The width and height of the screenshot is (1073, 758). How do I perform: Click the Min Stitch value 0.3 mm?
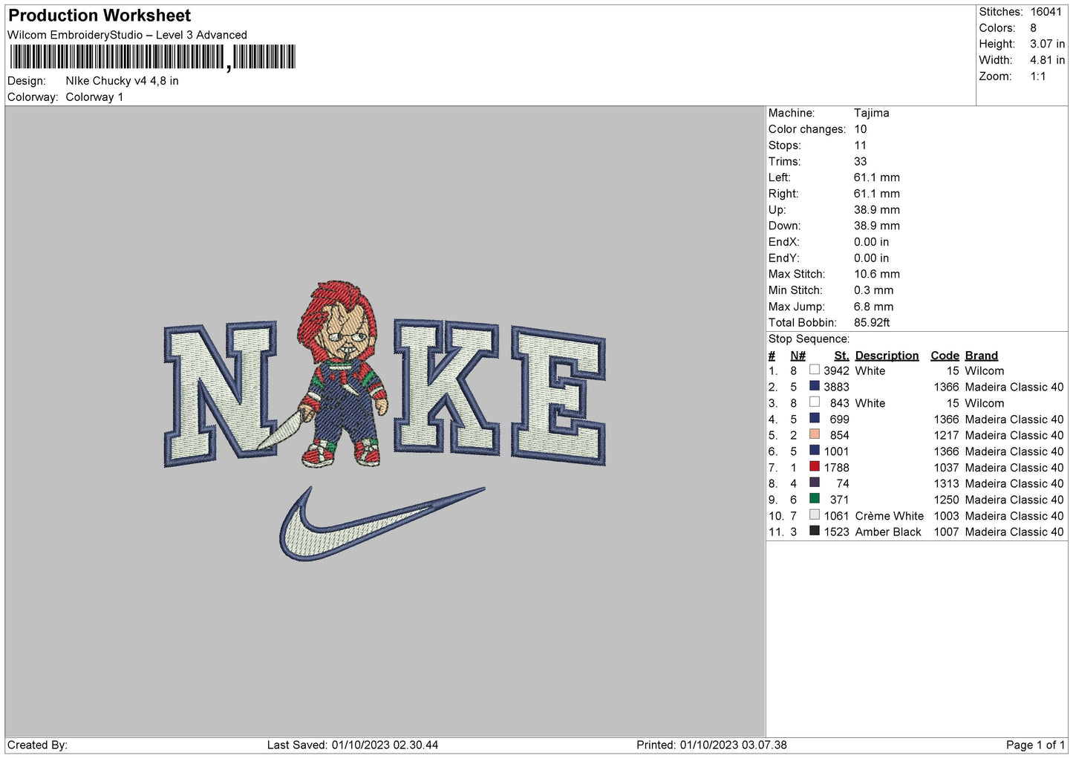pyautogui.click(x=873, y=290)
